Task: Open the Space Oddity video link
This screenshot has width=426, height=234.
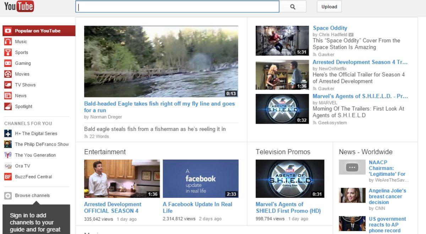Action: (x=330, y=28)
